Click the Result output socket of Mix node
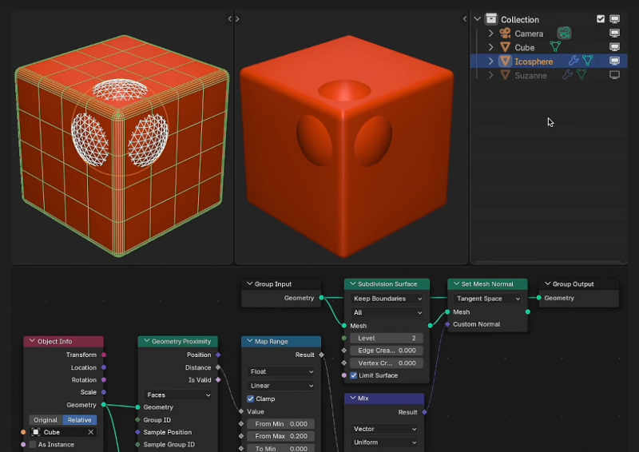 click(425, 412)
